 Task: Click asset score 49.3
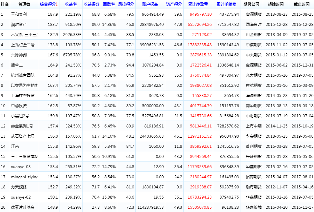(178, 207)
